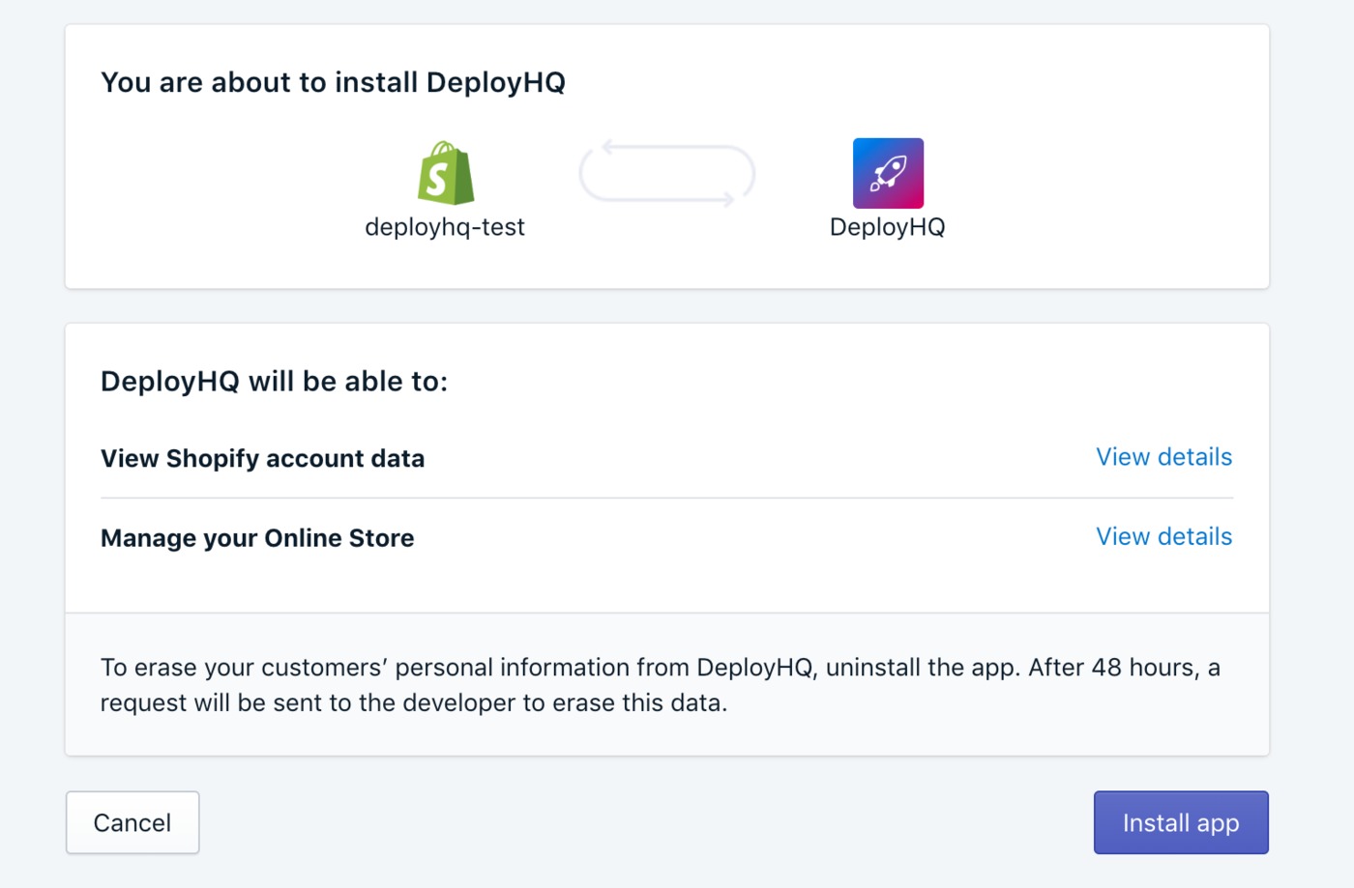Click the Shopify bag logo icon
The width and height of the screenshot is (1354, 888).
tap(446, 173)
